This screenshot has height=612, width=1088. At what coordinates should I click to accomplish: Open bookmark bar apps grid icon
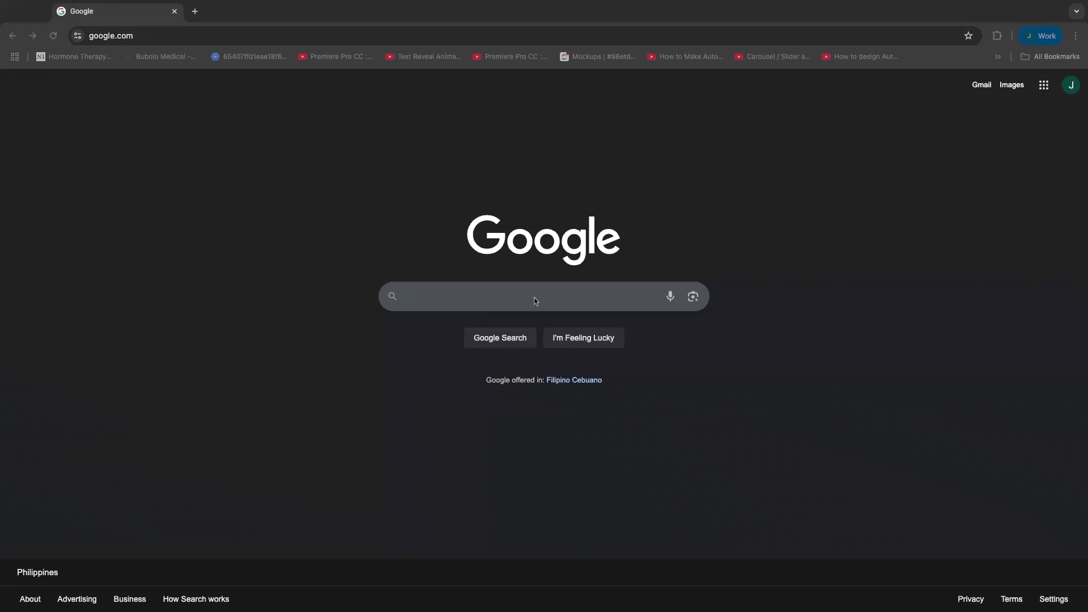click(x=15, y=57)
